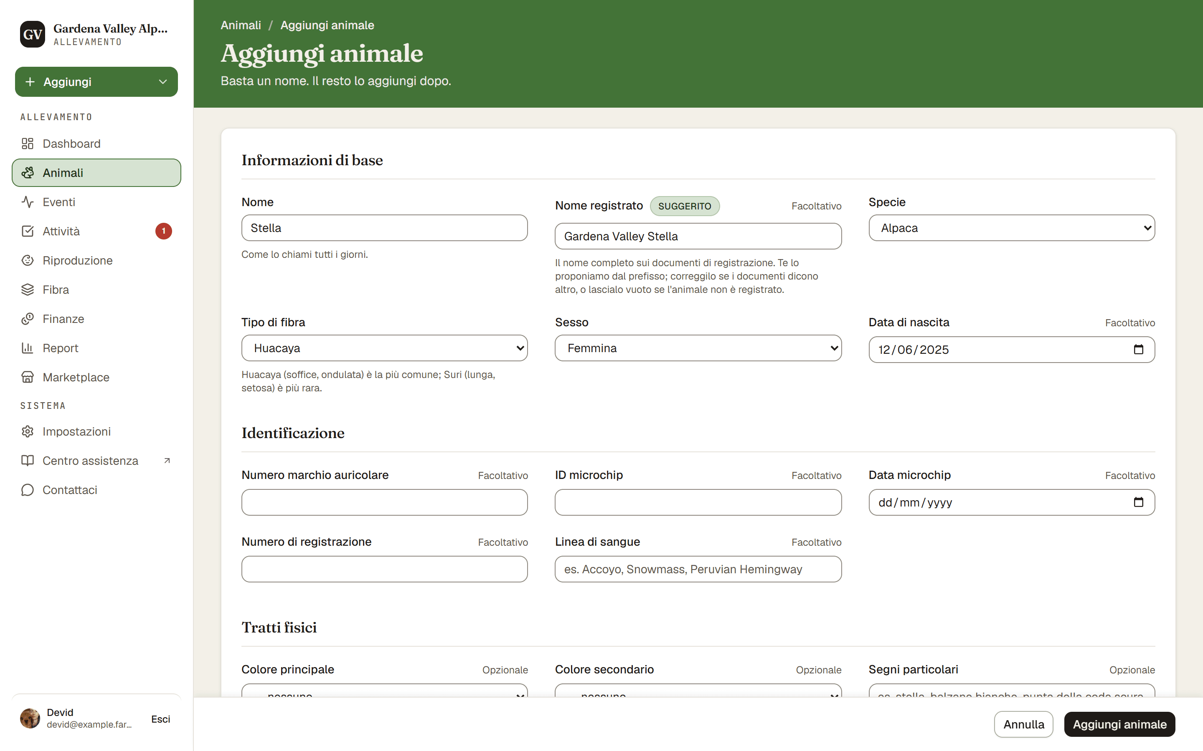The image size is (1203, 751).
Task: Open the Colore principale dropdown
Action: point(384,691)
